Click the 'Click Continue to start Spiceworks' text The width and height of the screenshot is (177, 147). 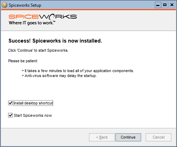38,50
